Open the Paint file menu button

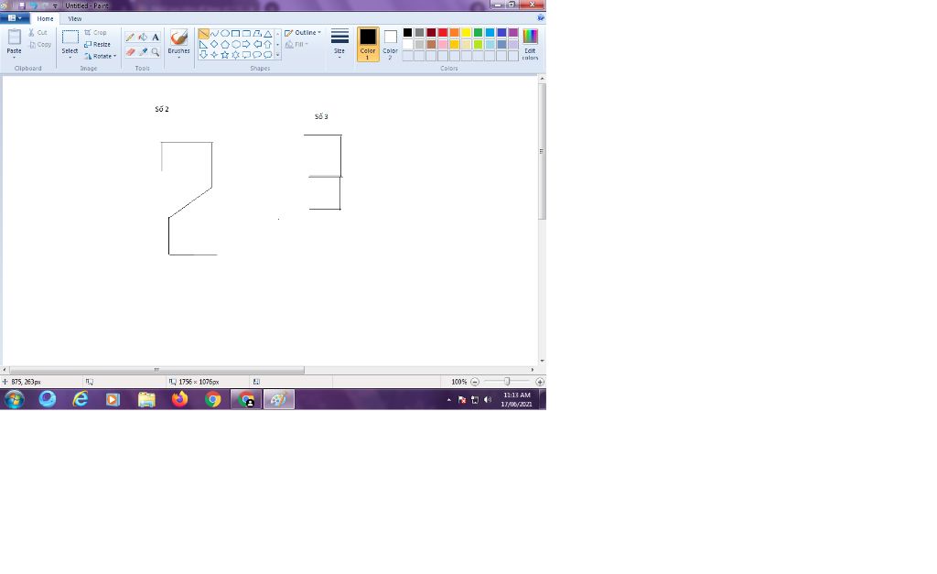(15, 18)
